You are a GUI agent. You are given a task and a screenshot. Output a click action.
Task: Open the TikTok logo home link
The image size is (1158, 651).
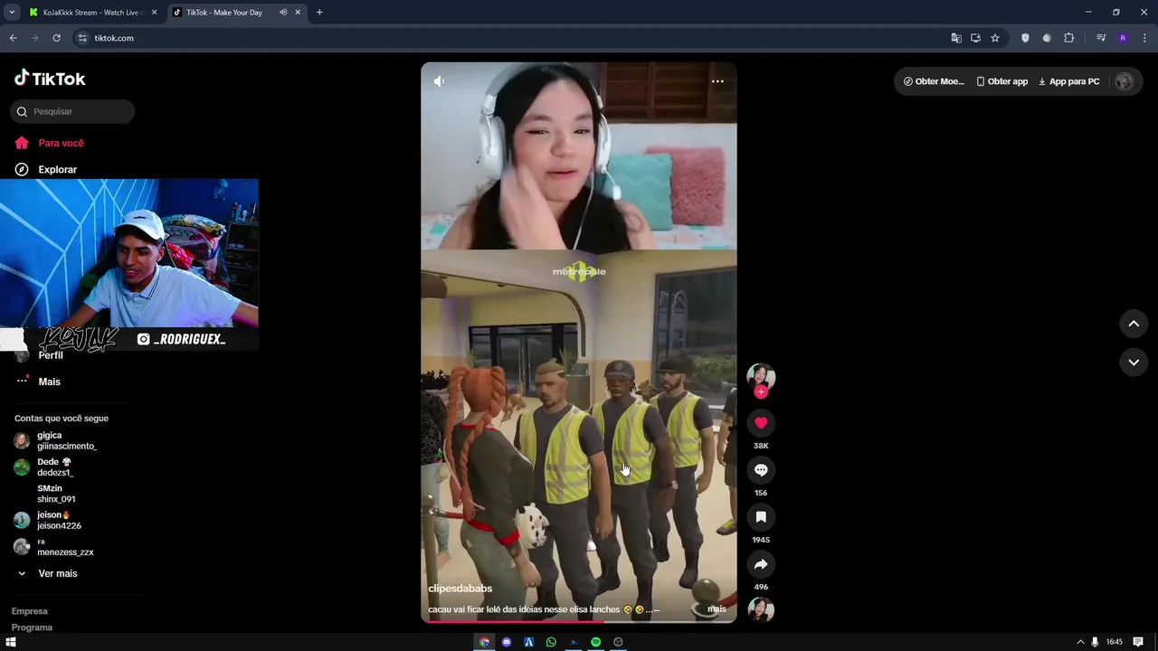tap(50, 79)
